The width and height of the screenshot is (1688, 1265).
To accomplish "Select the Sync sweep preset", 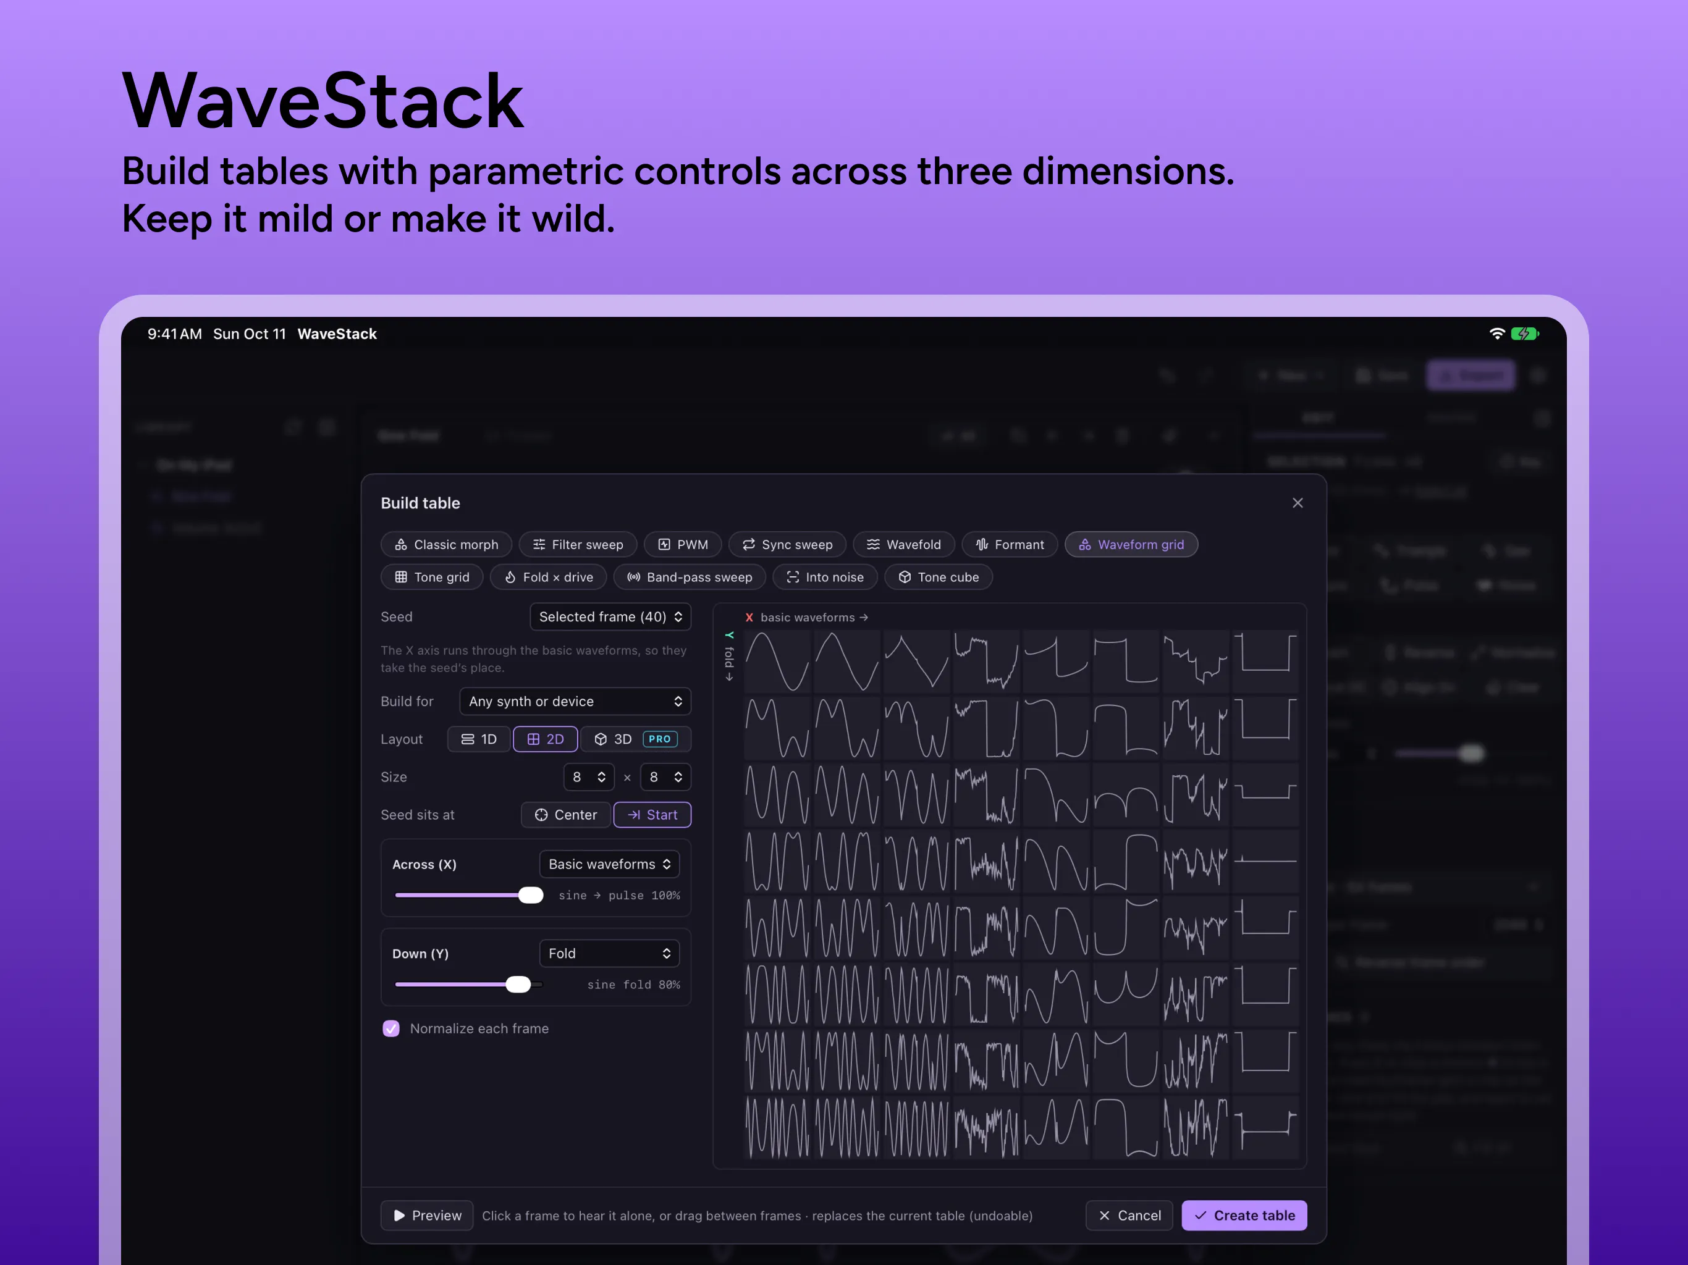I will click(x=787, y=544).
